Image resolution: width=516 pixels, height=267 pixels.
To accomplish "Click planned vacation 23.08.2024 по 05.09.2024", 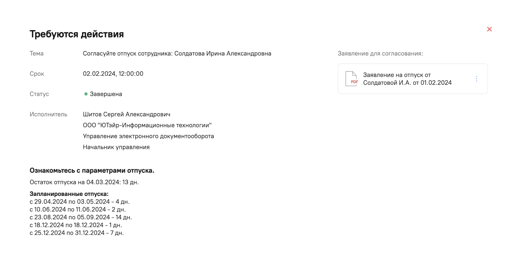I will tap(81, 217).
